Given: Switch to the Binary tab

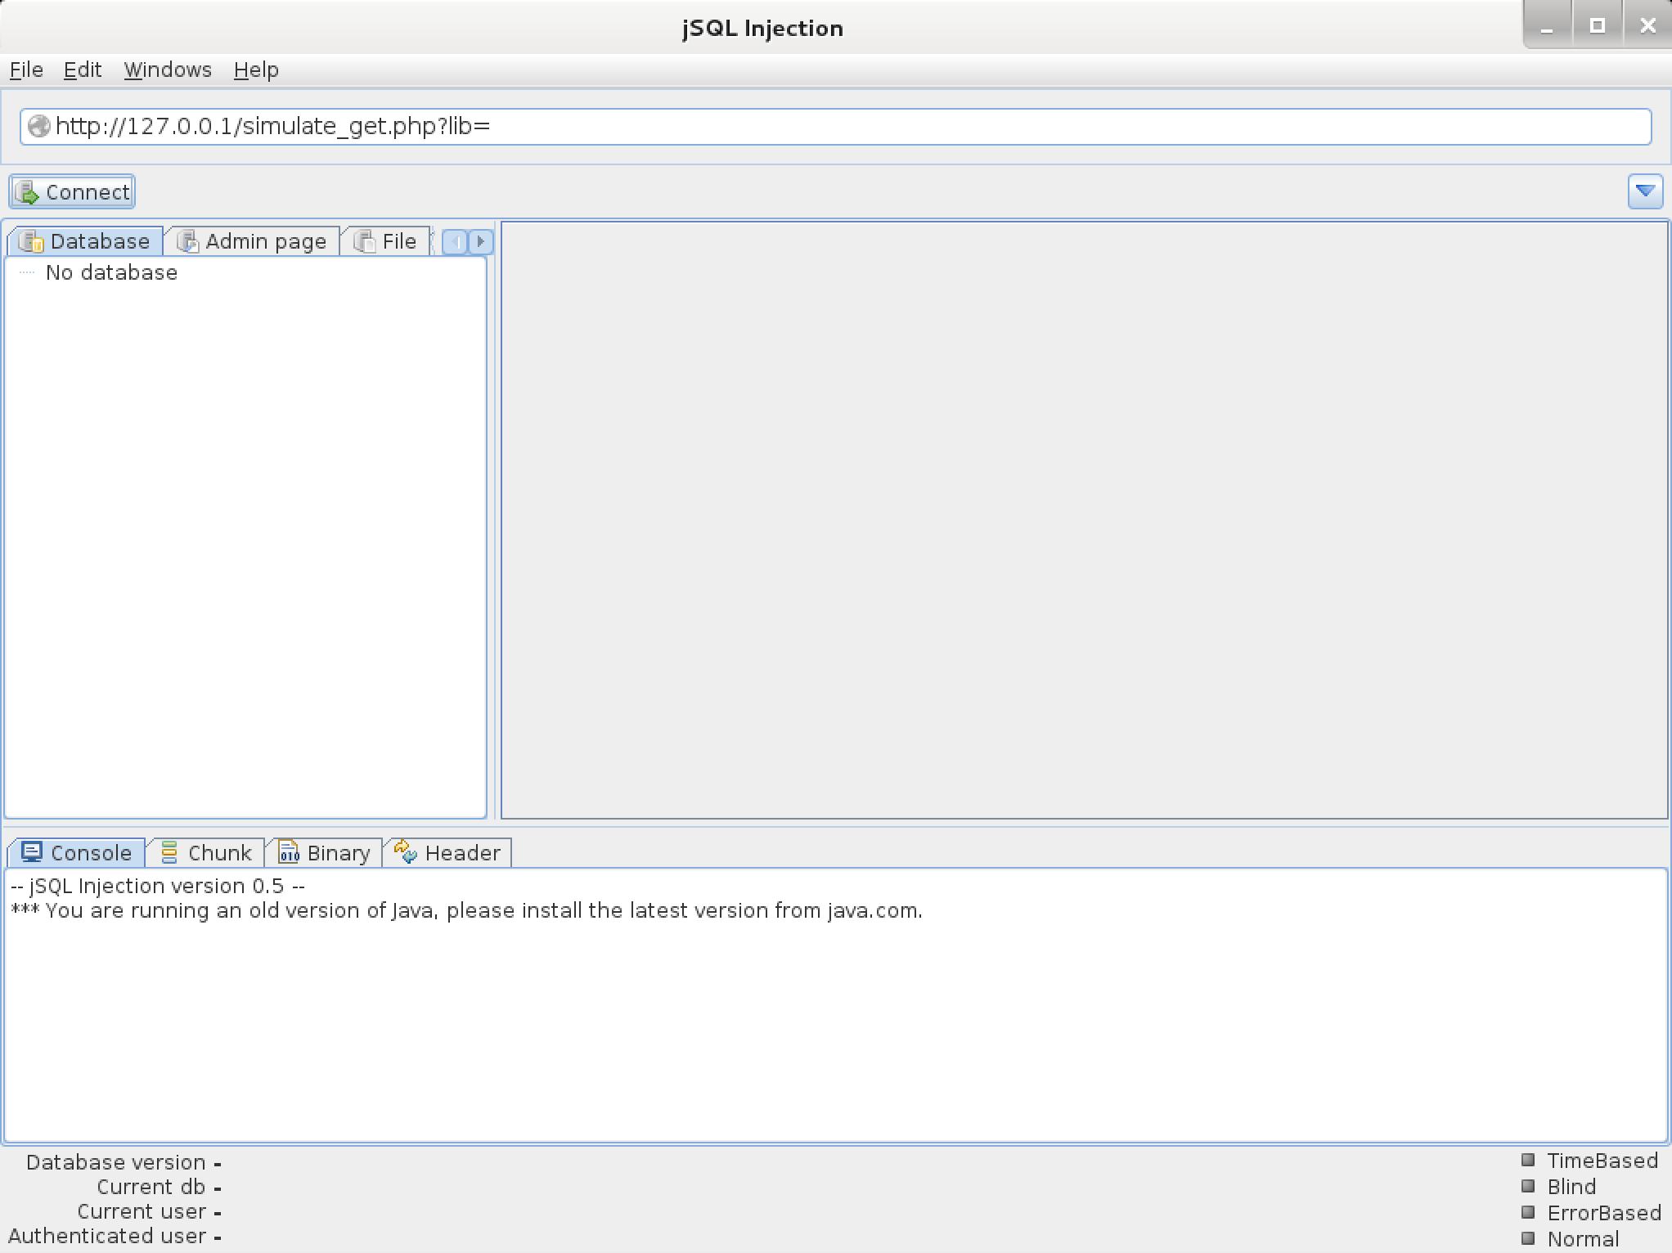Looking at the screenshot, I should 324,852.
